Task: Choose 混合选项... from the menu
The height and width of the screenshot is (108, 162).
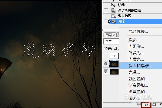Action: pos(138,32)
